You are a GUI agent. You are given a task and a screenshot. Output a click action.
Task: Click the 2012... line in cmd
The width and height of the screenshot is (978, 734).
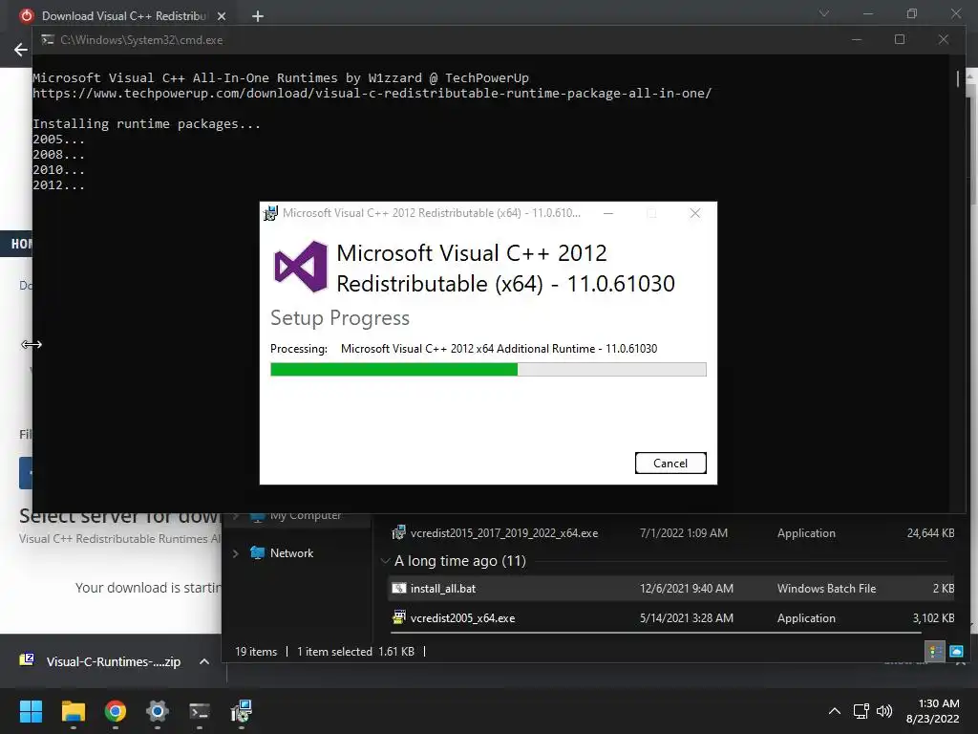(58, 185)
